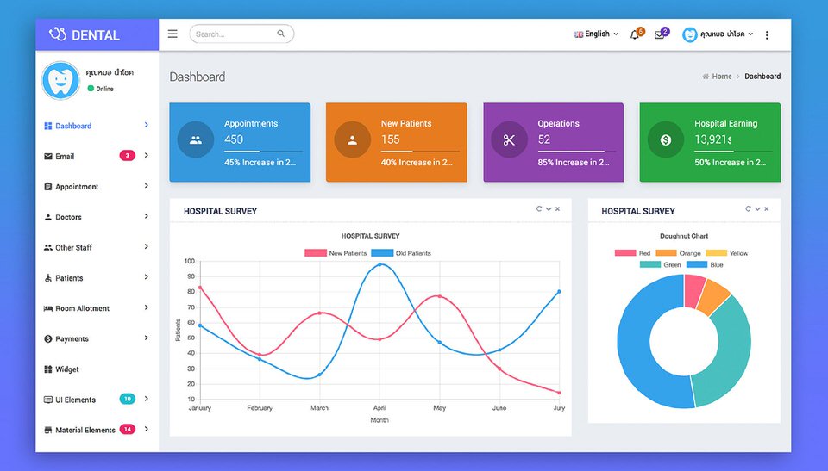The width and height of the screenshot is (828, 471).
Task: Open the user profile dropdown in header
Action: point(718,34)
